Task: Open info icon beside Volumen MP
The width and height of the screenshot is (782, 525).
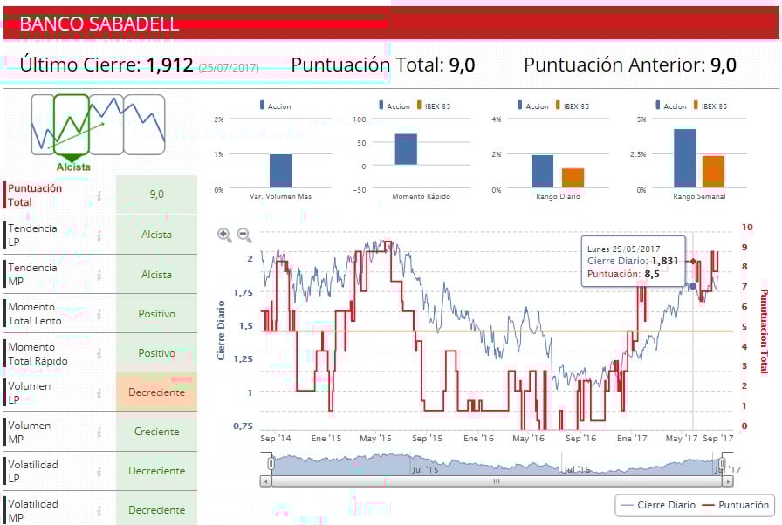Action: (x=99, y=433)
